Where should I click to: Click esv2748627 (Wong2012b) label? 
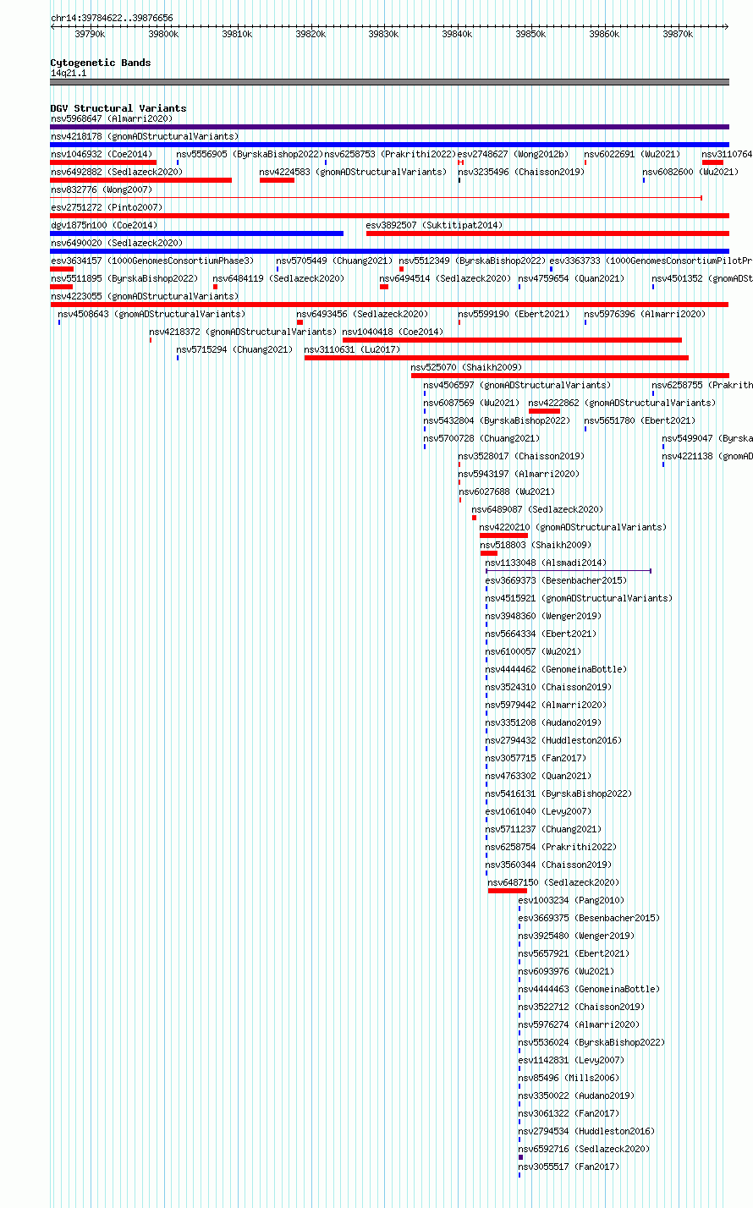coord(513,154)
